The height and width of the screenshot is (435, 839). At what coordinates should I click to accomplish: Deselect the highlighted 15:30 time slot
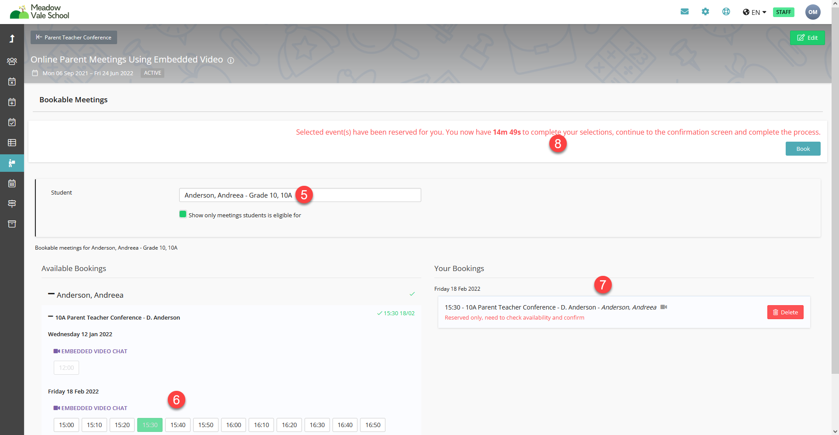[x=150, y=425]
